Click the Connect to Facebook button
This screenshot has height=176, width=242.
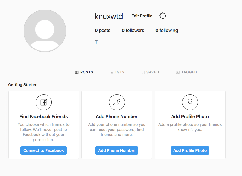point(43,150)
